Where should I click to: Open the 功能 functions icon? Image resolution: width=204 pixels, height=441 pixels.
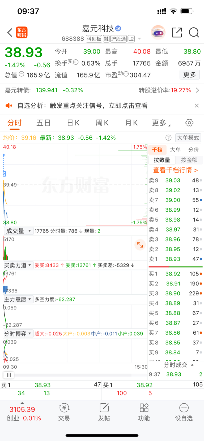click(144, 408)
